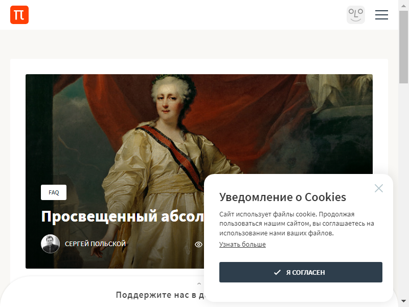Close the Cookies notification popup

378,188
